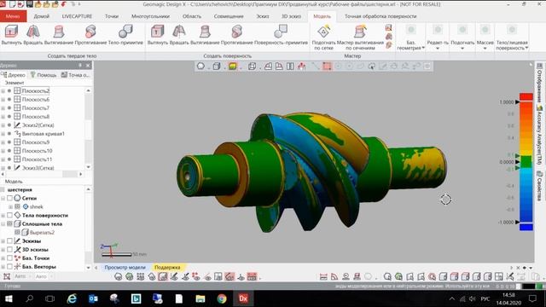Image resolution: width=546 pixels, height=307 pixels.
Task: Adjust the -1.0000 lower limit marker
Action: tap(518, 222)
